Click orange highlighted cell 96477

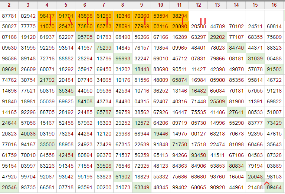click(47, 16)
